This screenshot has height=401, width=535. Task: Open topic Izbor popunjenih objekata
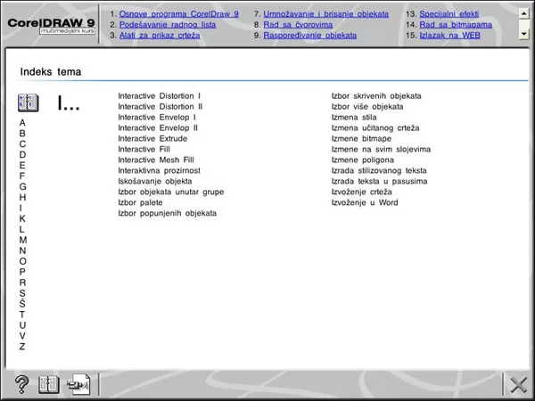tap(168, 213)
